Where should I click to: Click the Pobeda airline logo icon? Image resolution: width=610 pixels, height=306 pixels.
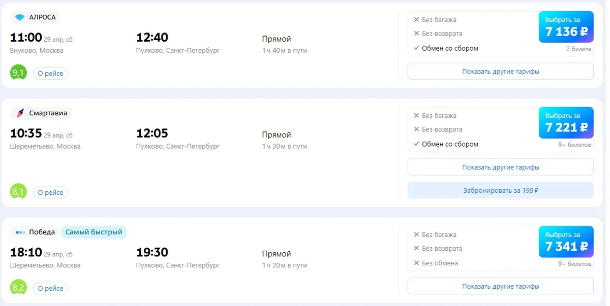pos(20,232)
